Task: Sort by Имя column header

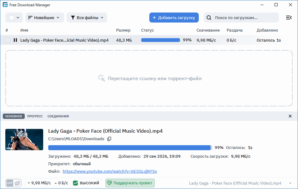Action: point(24,30)
